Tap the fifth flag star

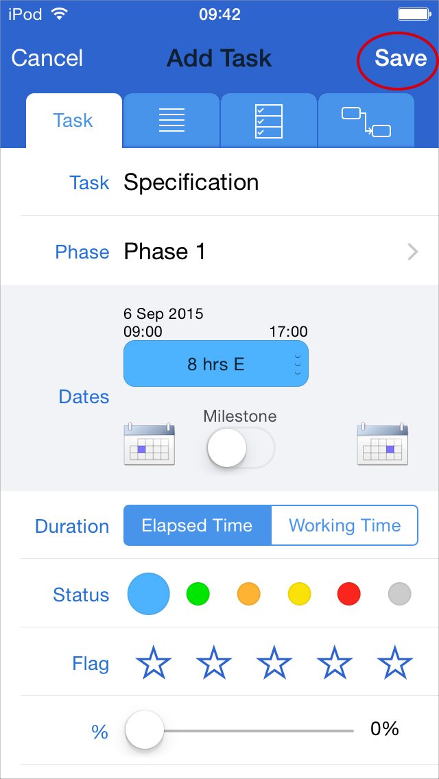click(395, 664)
